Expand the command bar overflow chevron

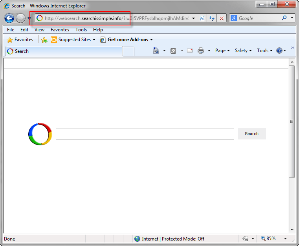(x=292, y=47)
